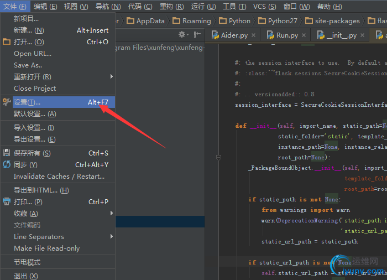Image resolution: width=387 pixels, height=280 pixels.
Task: Open the 工具 (T) menu
Action: tap(234, 7)
